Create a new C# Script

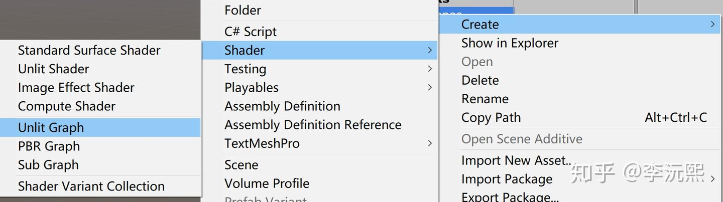[250, 32]
